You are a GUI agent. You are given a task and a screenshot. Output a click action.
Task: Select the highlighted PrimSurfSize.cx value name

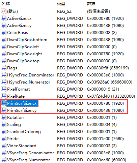22,103
